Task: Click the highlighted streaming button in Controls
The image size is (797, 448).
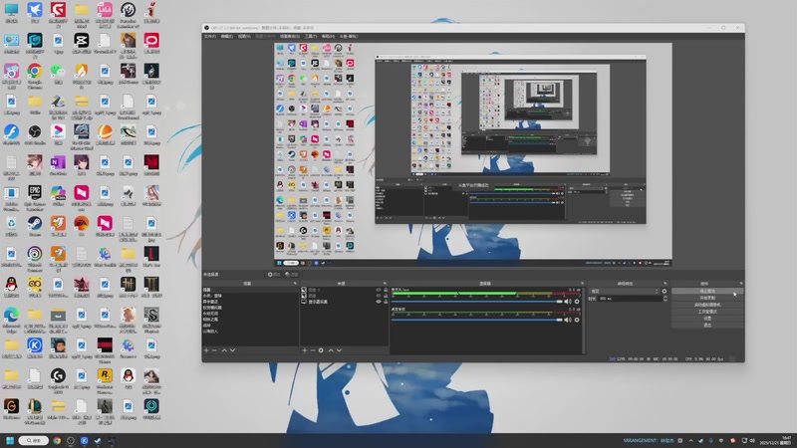Action: 707,291
